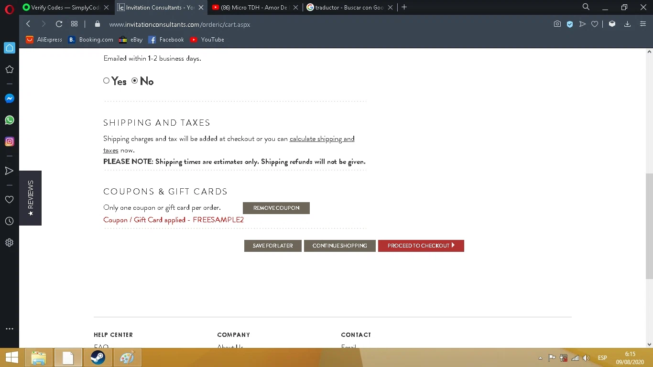Open Instagram in the sidebar
The height and width of the screenshot is (367, 653).
[x=9, y=141]
